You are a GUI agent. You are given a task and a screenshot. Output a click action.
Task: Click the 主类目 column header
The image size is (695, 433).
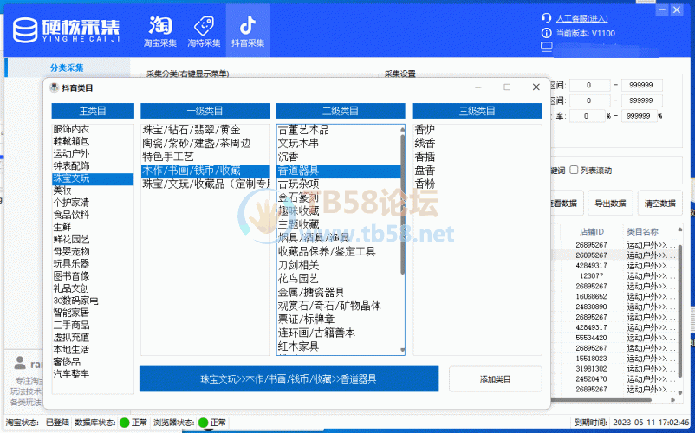(93, 111)
